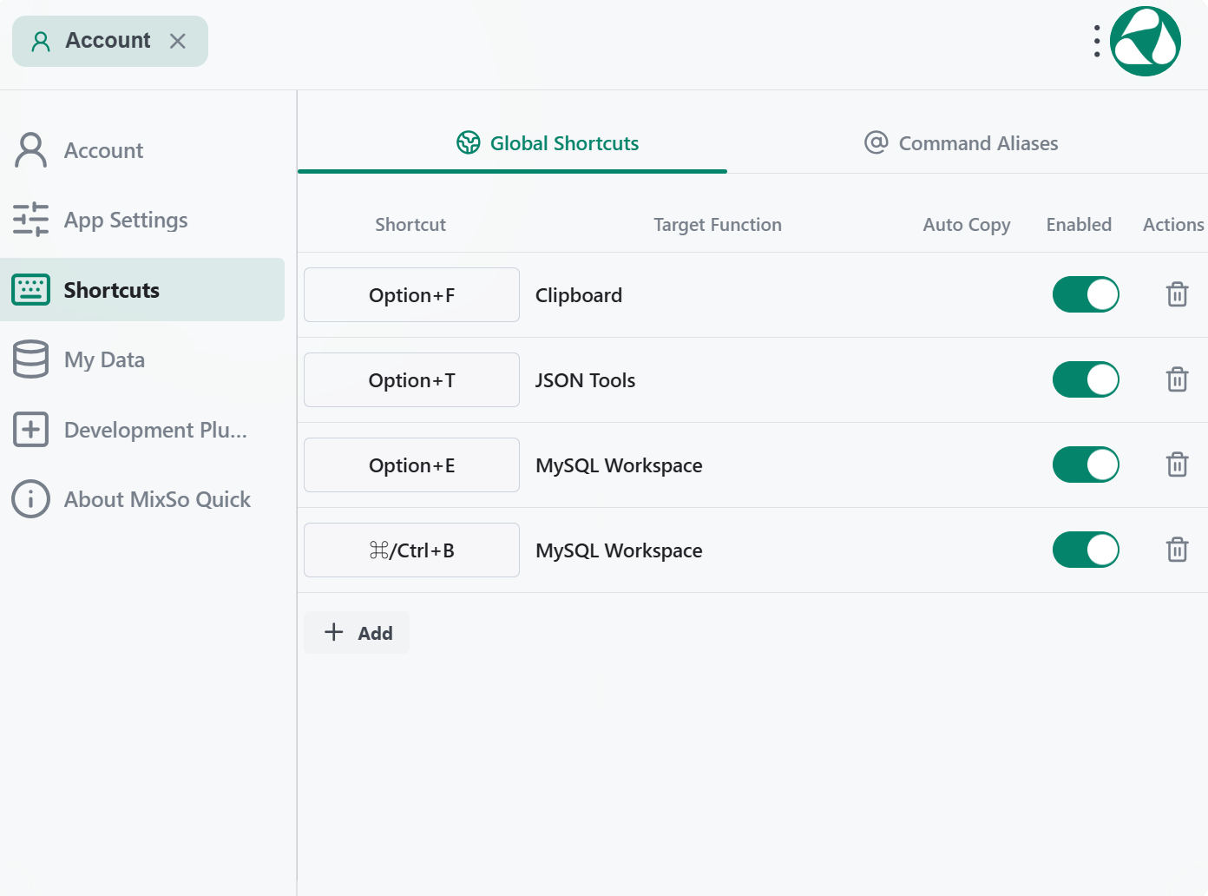Change the Option+E shortcut key field
Viewport: 1208px width, 896px height.
411,465
